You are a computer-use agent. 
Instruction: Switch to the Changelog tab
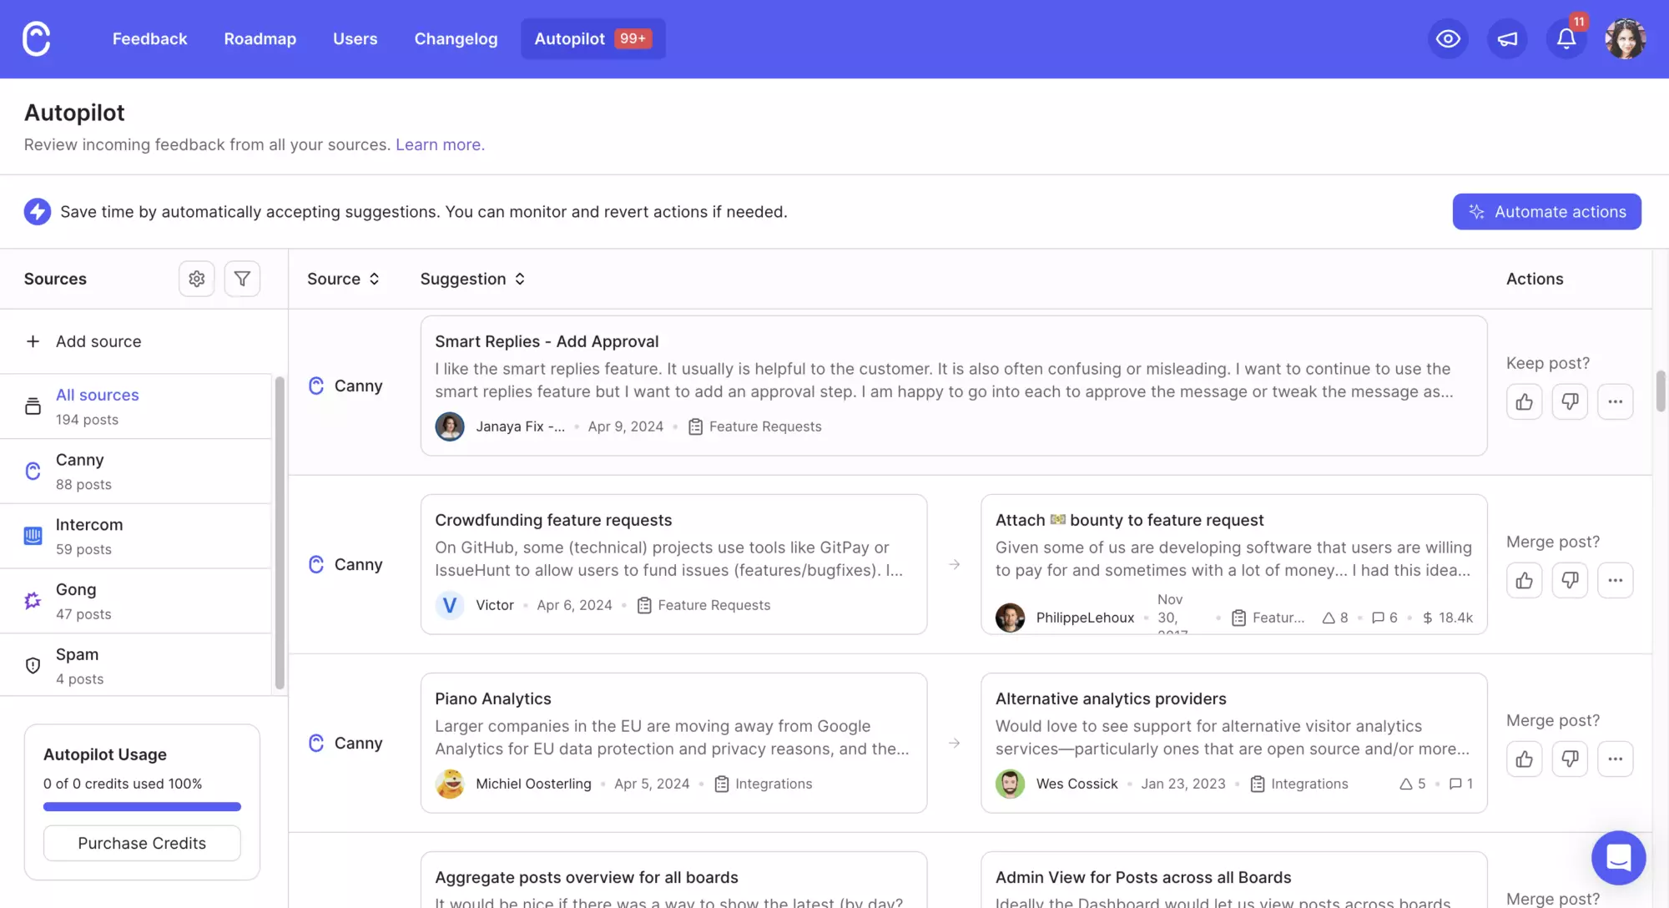pos(456,38)
